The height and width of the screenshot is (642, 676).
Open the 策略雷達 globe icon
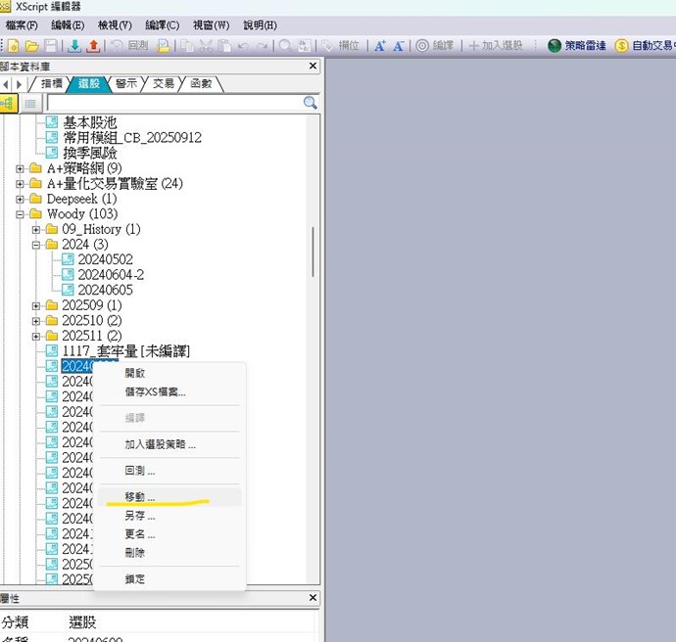click(555, 46)
